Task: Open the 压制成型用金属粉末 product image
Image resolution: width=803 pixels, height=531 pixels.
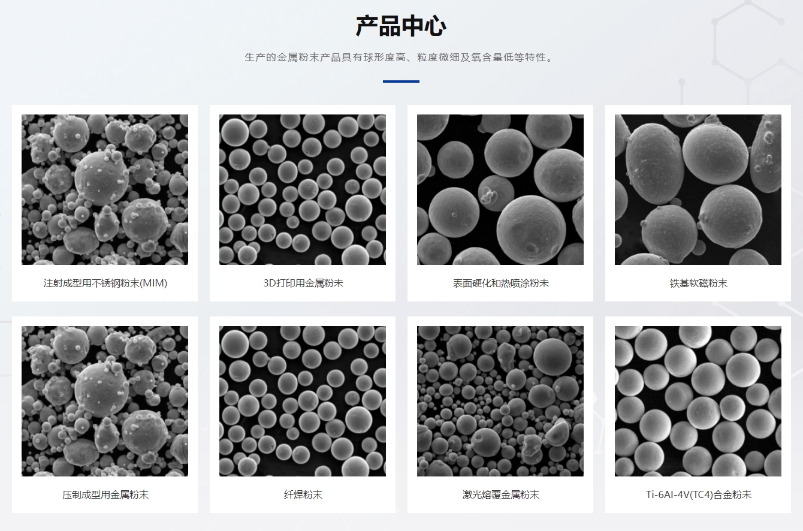Action: (x=105, y=401)
